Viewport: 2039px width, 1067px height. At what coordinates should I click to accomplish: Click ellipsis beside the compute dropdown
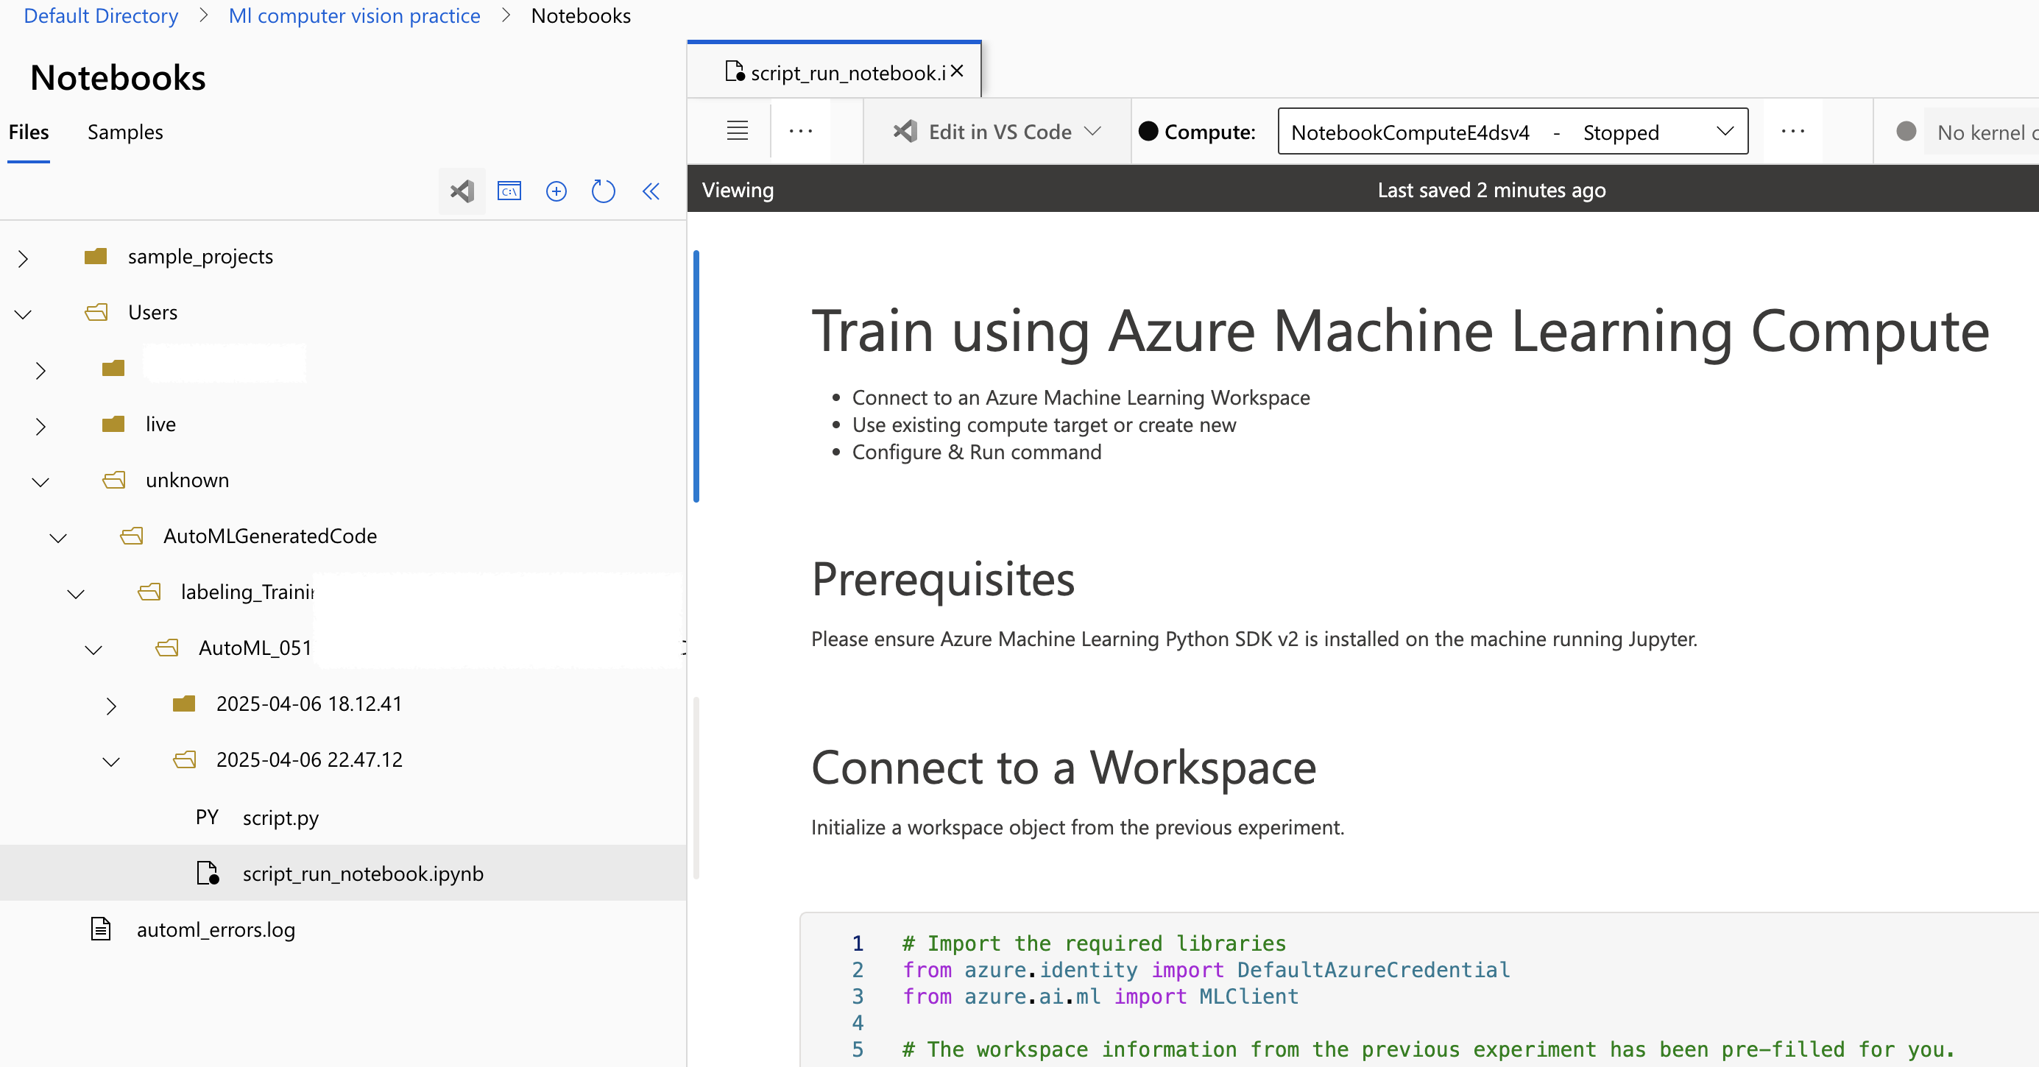pos(1792,130)
